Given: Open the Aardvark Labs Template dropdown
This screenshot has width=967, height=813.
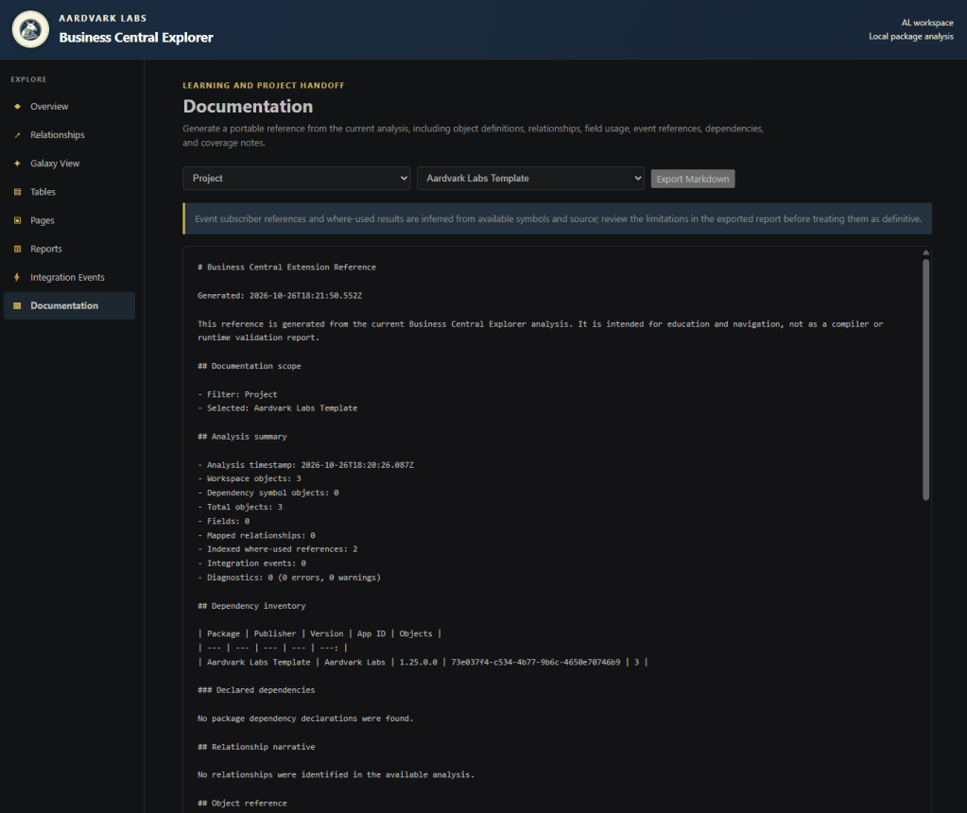Looking at the screenshot, I should [530, 179].
